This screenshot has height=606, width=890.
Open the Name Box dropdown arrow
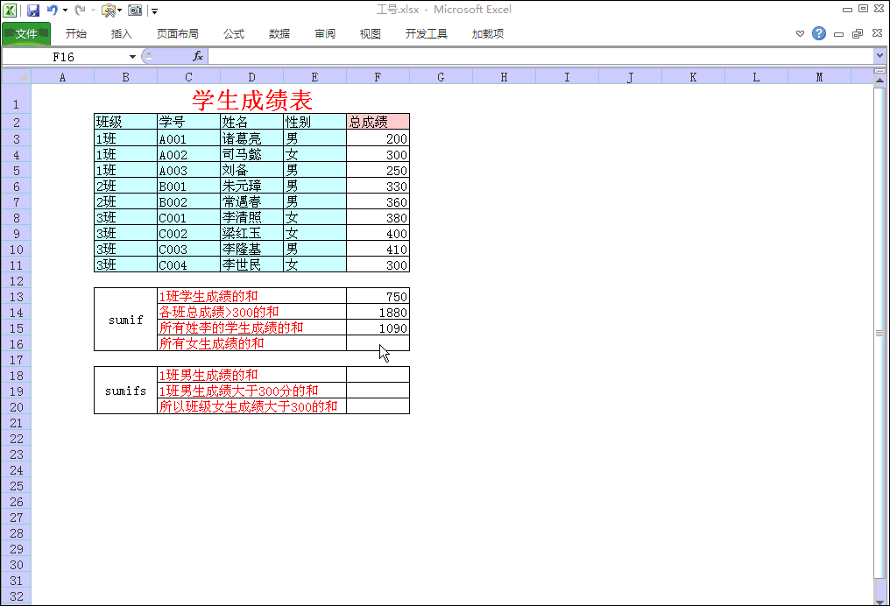point(132,57)
